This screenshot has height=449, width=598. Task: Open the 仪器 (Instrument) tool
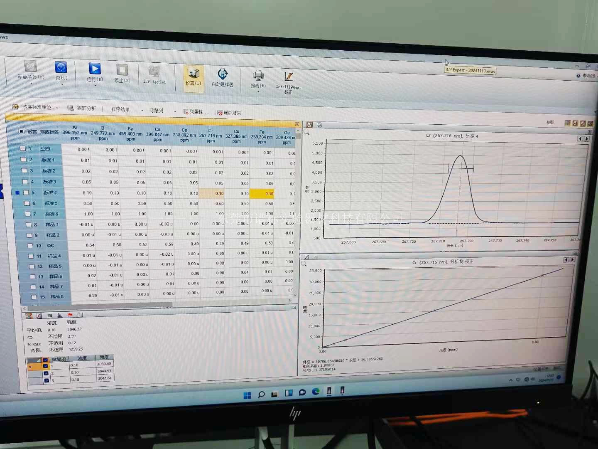[x=193, y=74]
